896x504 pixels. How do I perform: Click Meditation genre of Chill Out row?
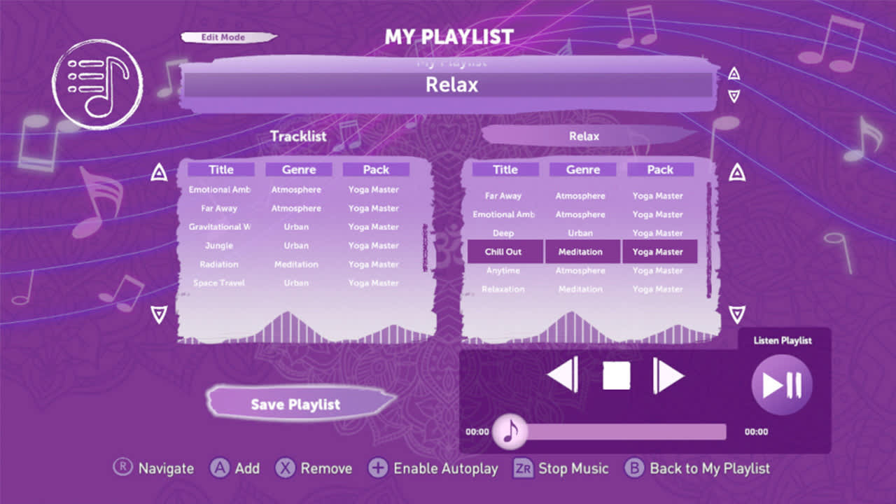point(581,252)
